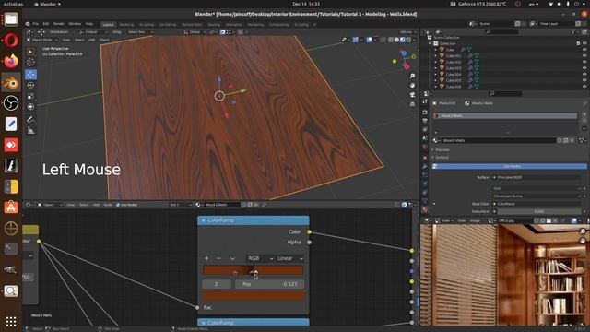Toggle snapping magnet in viewport header
590x332 pixels.
(x=223, y=32)
